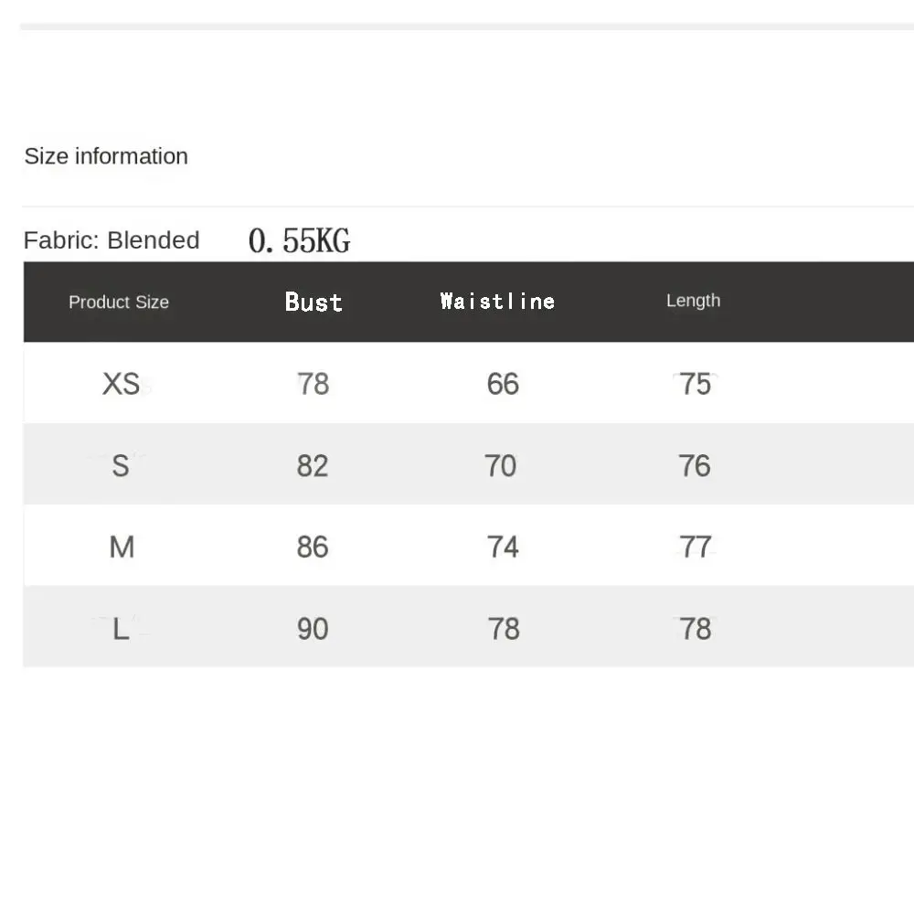Click the Waistline column header
This screenshot has width=914, height=914.
point(497,302)
